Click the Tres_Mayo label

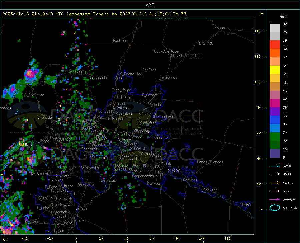[x=121, y=90]
